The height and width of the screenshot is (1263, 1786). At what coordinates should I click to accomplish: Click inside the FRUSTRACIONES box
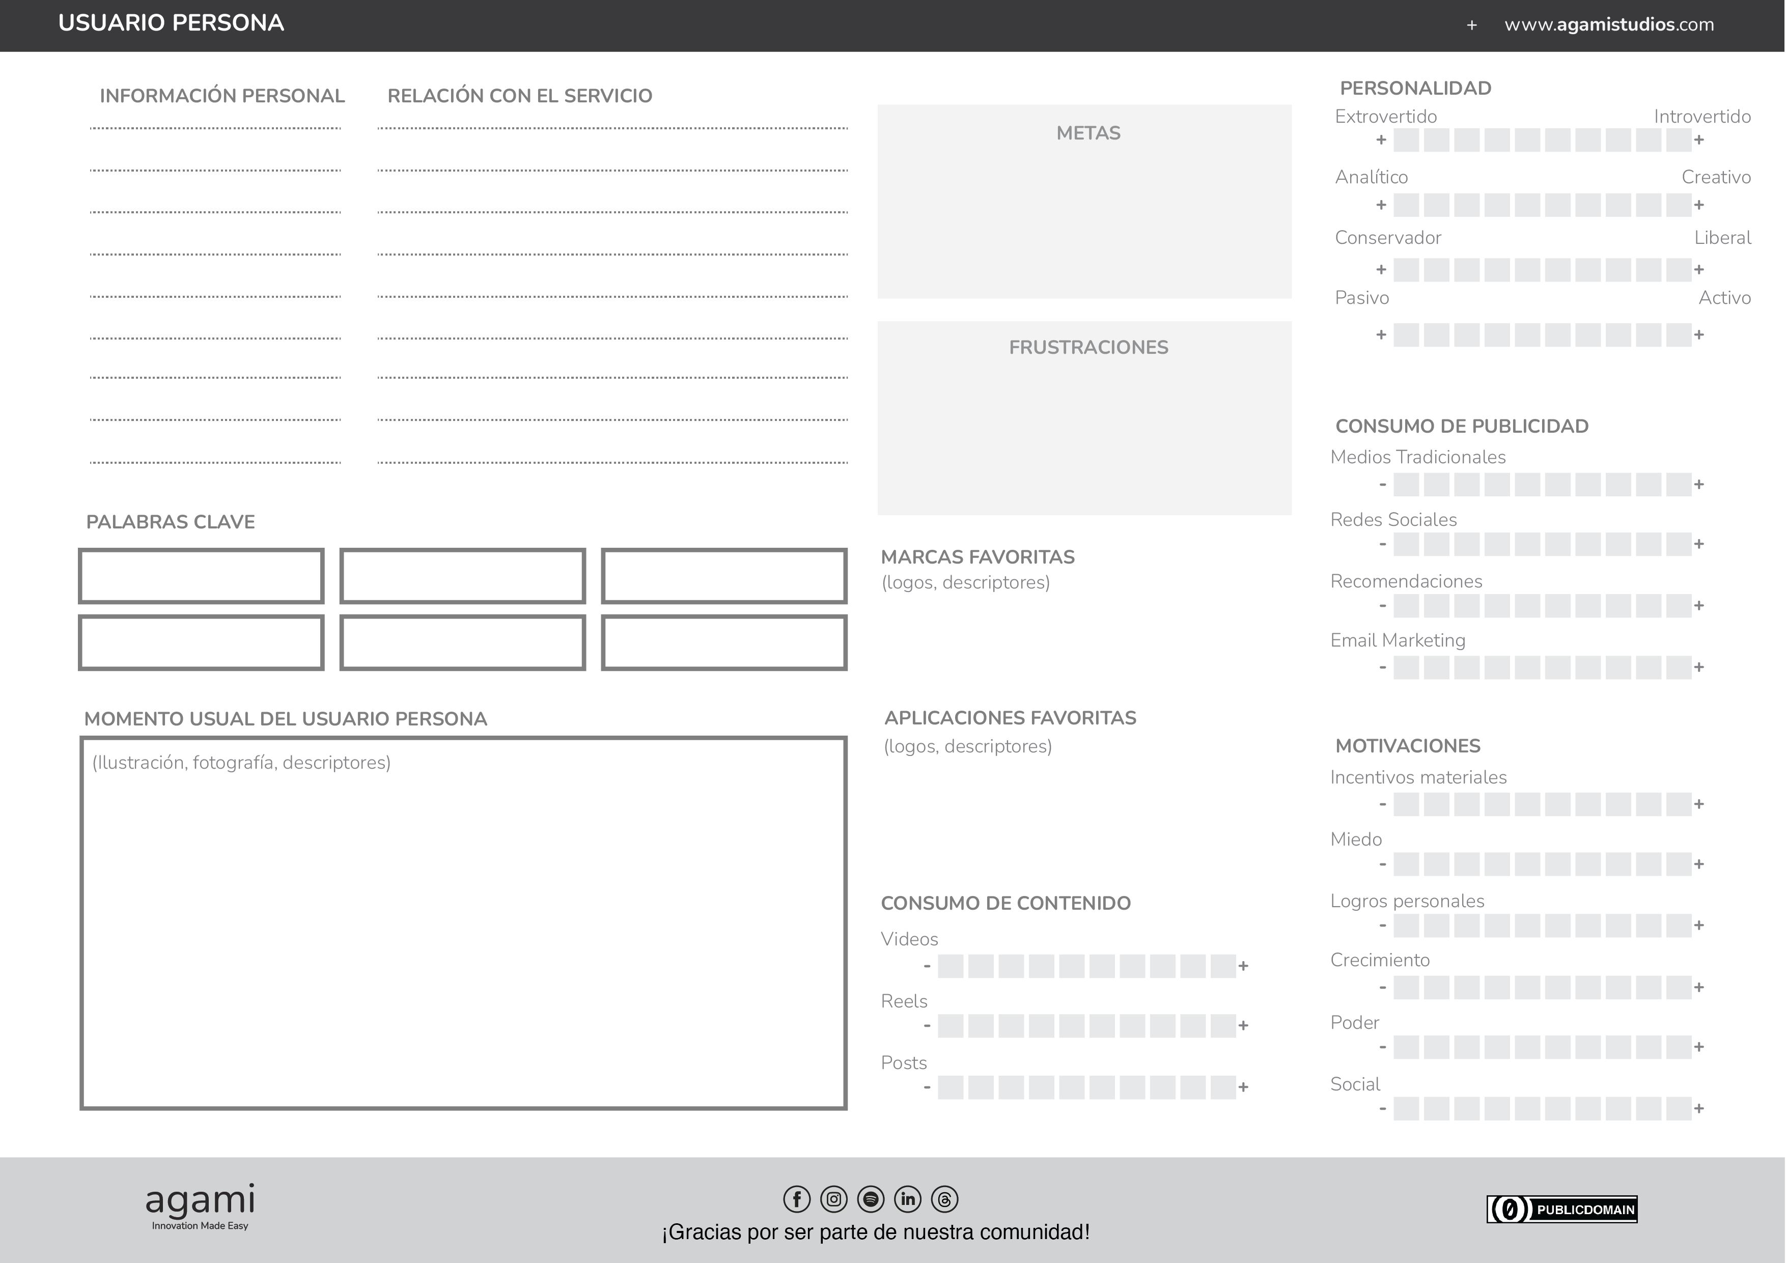click(1084, 418)
